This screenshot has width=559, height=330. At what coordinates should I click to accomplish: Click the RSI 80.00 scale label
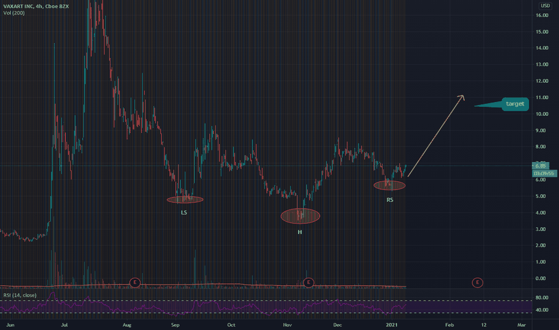542,298
